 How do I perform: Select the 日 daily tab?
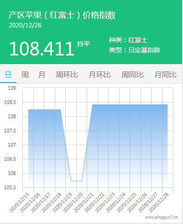click(8, 75)
